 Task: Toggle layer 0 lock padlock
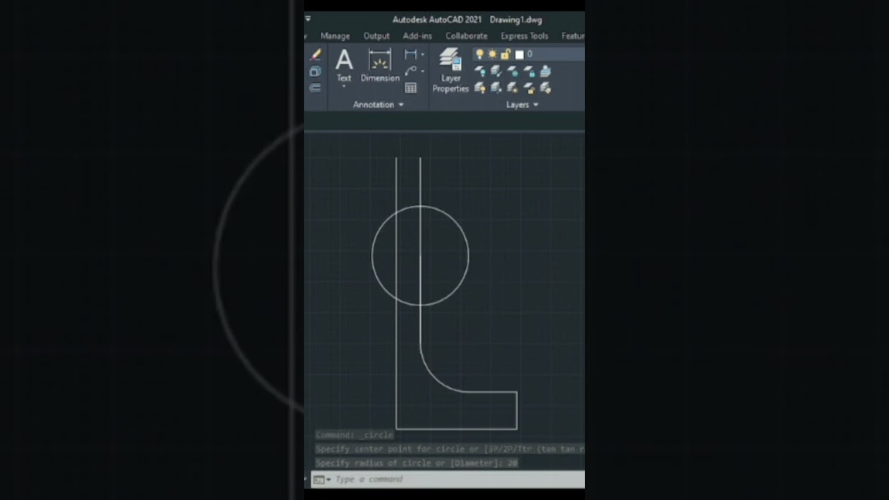pyautogui.click(x=506, y=54)
